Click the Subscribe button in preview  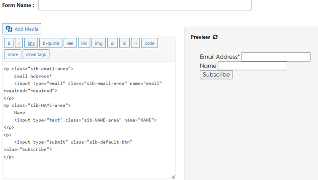pos(216,75)
